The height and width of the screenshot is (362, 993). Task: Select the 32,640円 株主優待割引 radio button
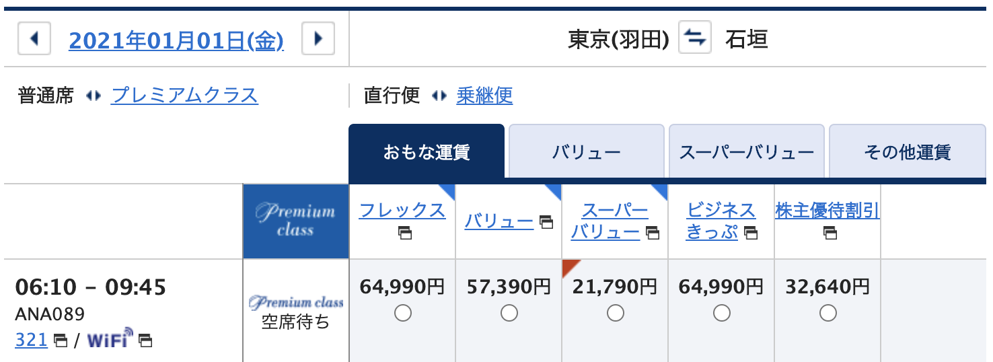tap(828, 313)
